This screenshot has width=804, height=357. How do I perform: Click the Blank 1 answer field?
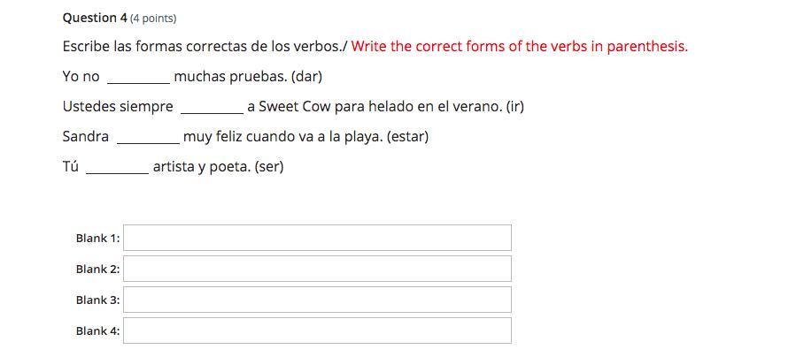(x=317, y=238)
